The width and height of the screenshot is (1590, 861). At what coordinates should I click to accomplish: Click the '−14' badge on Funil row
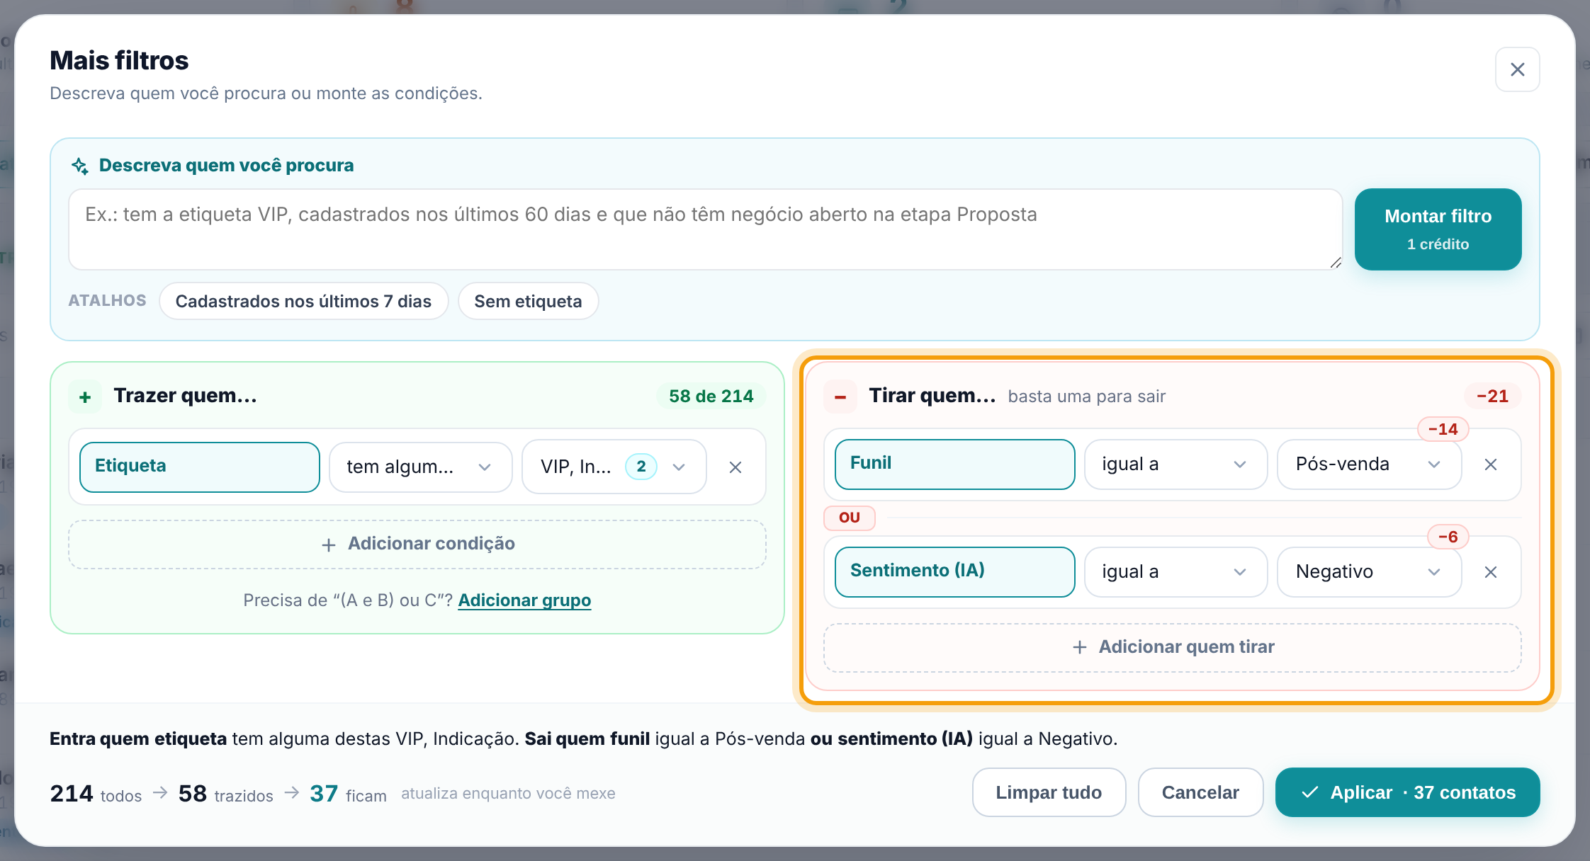[1443, 429]
